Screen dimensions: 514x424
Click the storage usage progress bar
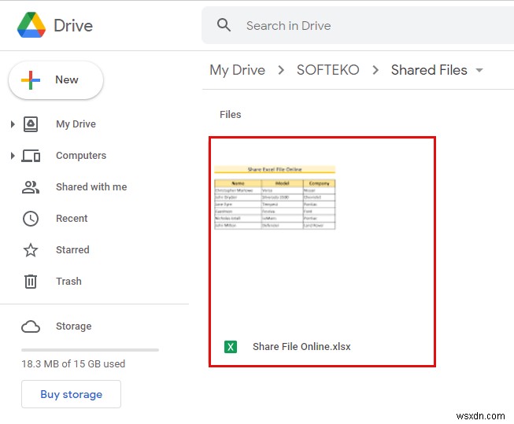(90, 349)
